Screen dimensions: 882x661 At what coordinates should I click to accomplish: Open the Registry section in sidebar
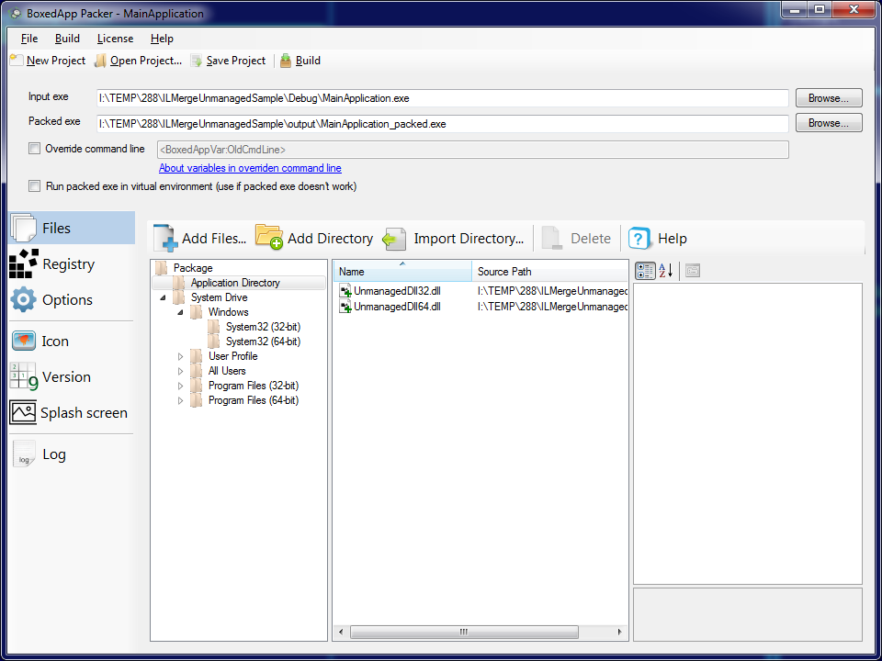(24, 263)
